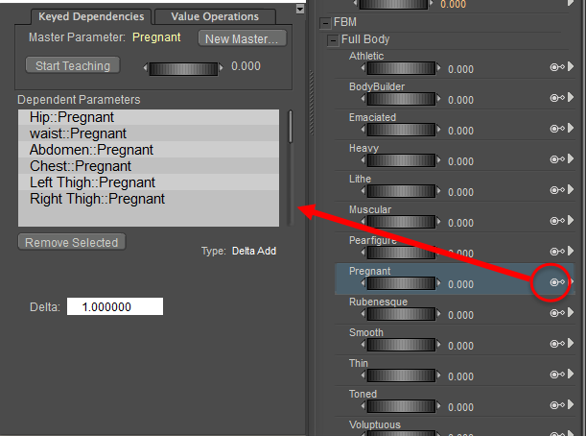This screenshot has height=436, width=586.
Task: Click the right arrow of the master dial
Action: [221, 67]
